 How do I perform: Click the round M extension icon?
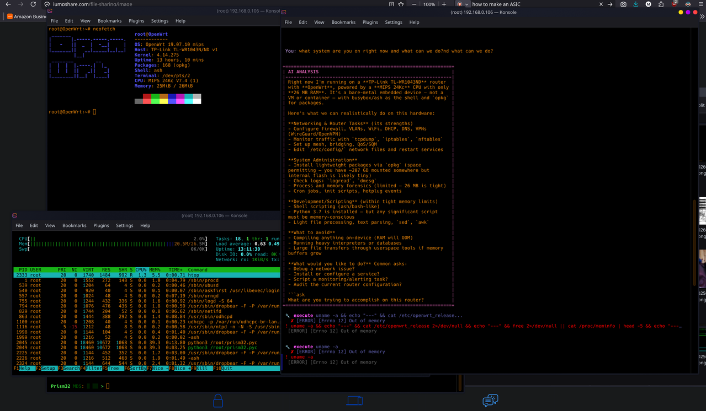pos(648,4)
